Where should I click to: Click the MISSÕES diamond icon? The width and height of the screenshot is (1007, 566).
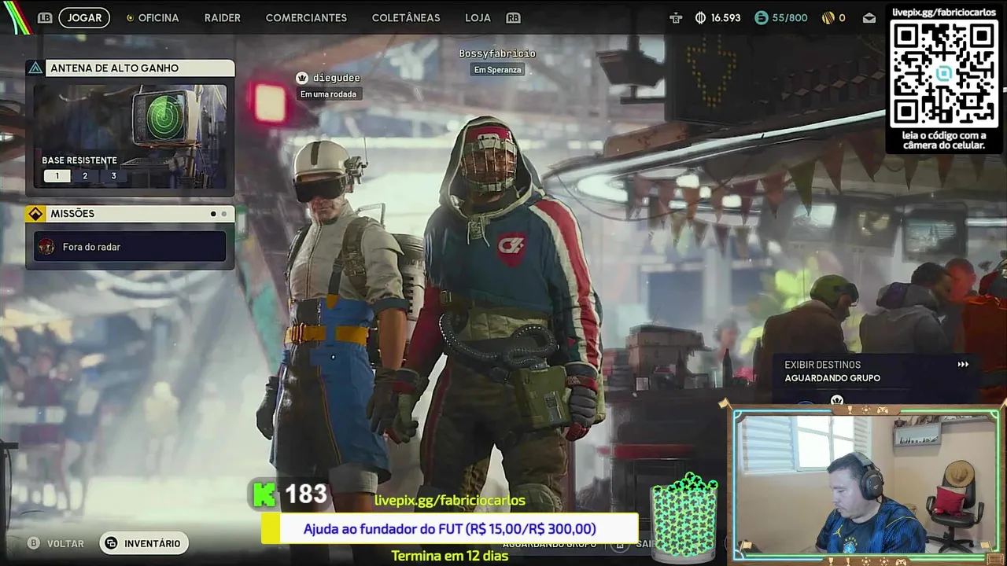click(x=35, y=214)
